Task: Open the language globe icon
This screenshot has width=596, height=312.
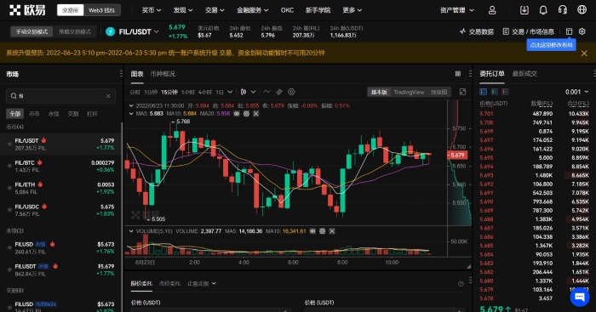Action: [x=582, y=10]
